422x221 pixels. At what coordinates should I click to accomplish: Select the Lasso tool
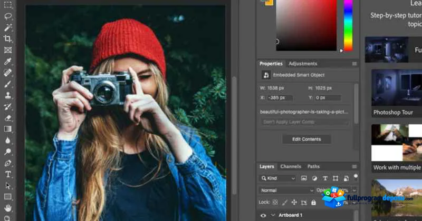point(8,16)
